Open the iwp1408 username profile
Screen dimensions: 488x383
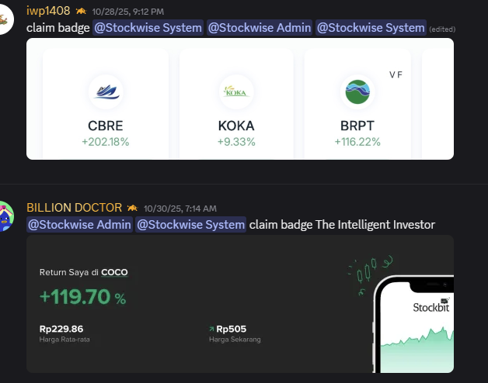point(48,11)
